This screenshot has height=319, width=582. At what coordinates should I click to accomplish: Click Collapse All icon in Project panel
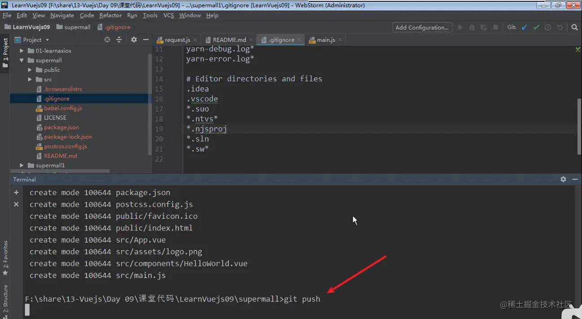(119, 40)
